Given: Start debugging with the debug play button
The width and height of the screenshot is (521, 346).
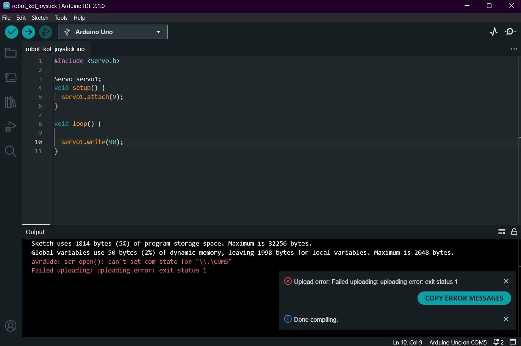Looking at the screenshot, I should (x=45, y=32).
